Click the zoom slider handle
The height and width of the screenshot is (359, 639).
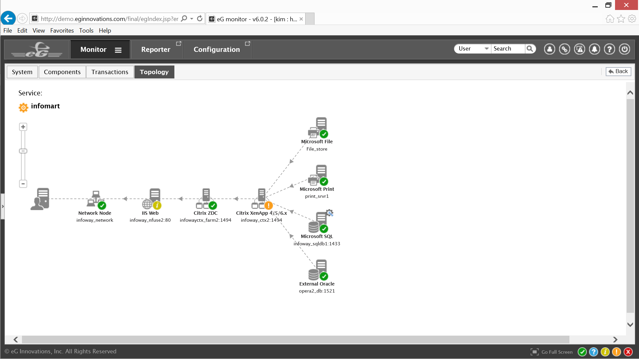(23, 151)
